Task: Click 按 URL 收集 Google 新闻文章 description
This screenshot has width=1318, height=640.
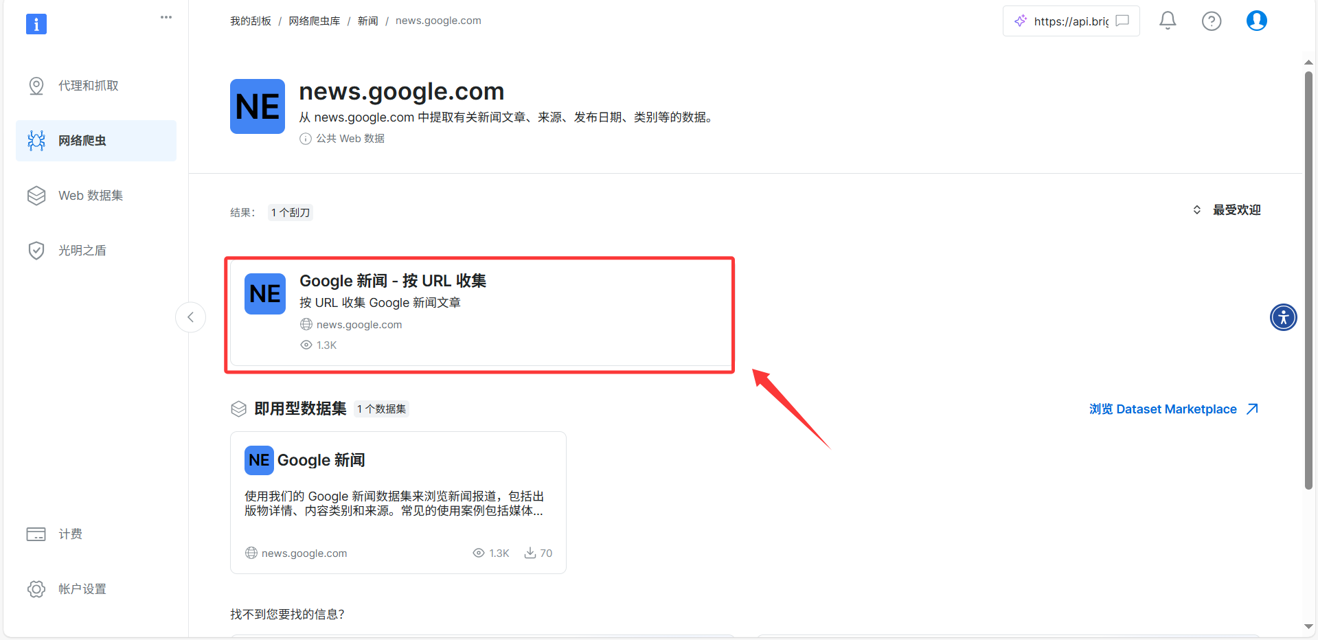Action: [380, 303]
